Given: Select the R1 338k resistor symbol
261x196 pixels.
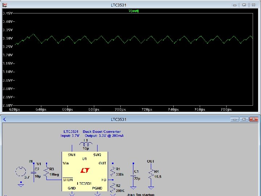Looking at the screenshot, I should point(113,172).
